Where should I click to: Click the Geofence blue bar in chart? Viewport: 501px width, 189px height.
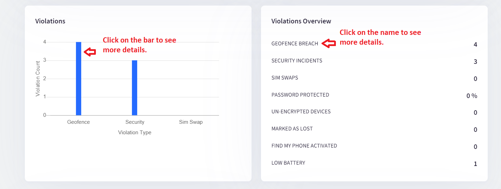coord(78,78)
